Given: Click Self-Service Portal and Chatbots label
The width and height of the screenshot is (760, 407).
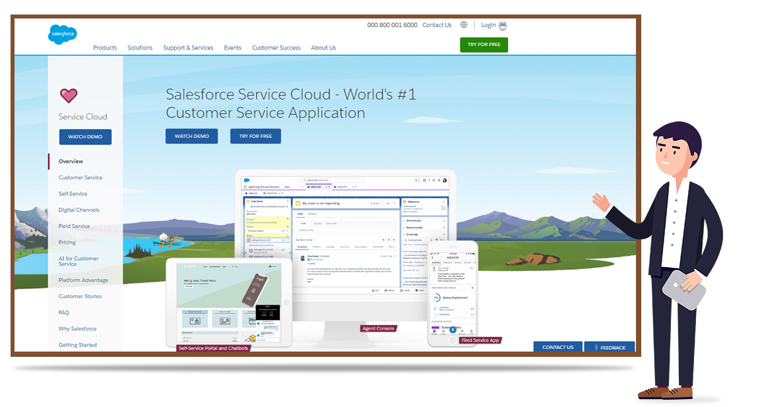Looking at the screenshot, I should coord(213,348).
